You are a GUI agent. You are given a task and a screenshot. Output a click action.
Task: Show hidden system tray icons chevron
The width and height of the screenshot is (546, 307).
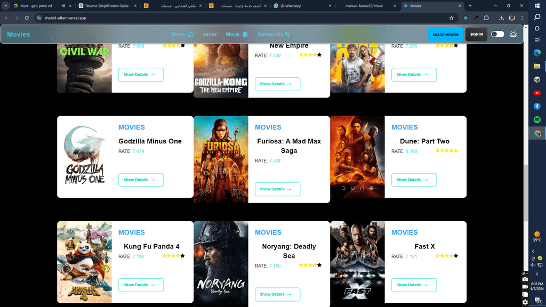pos(533,251)
